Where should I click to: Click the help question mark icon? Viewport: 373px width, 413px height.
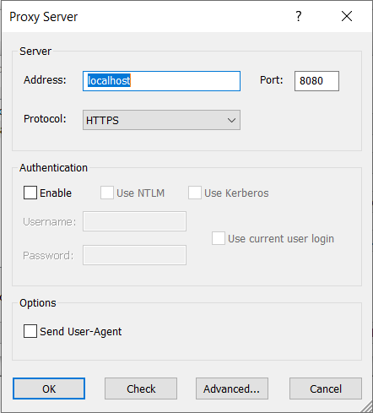(299, 16)
